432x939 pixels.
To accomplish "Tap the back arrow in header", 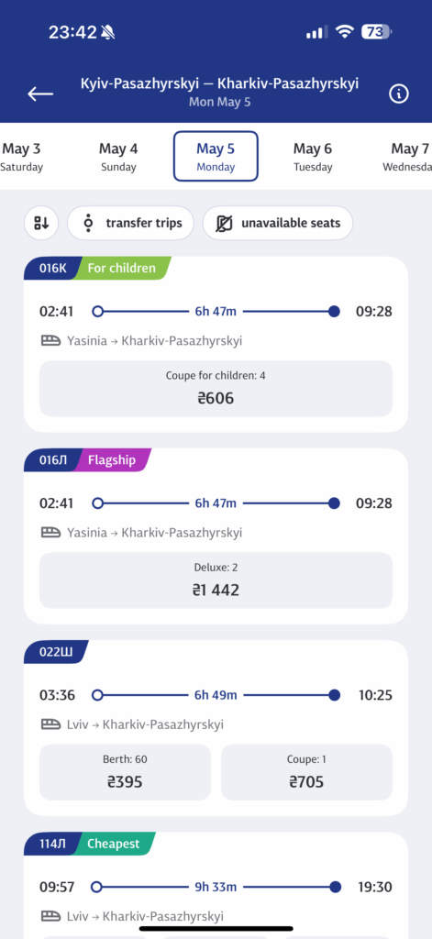I will 40,94.
